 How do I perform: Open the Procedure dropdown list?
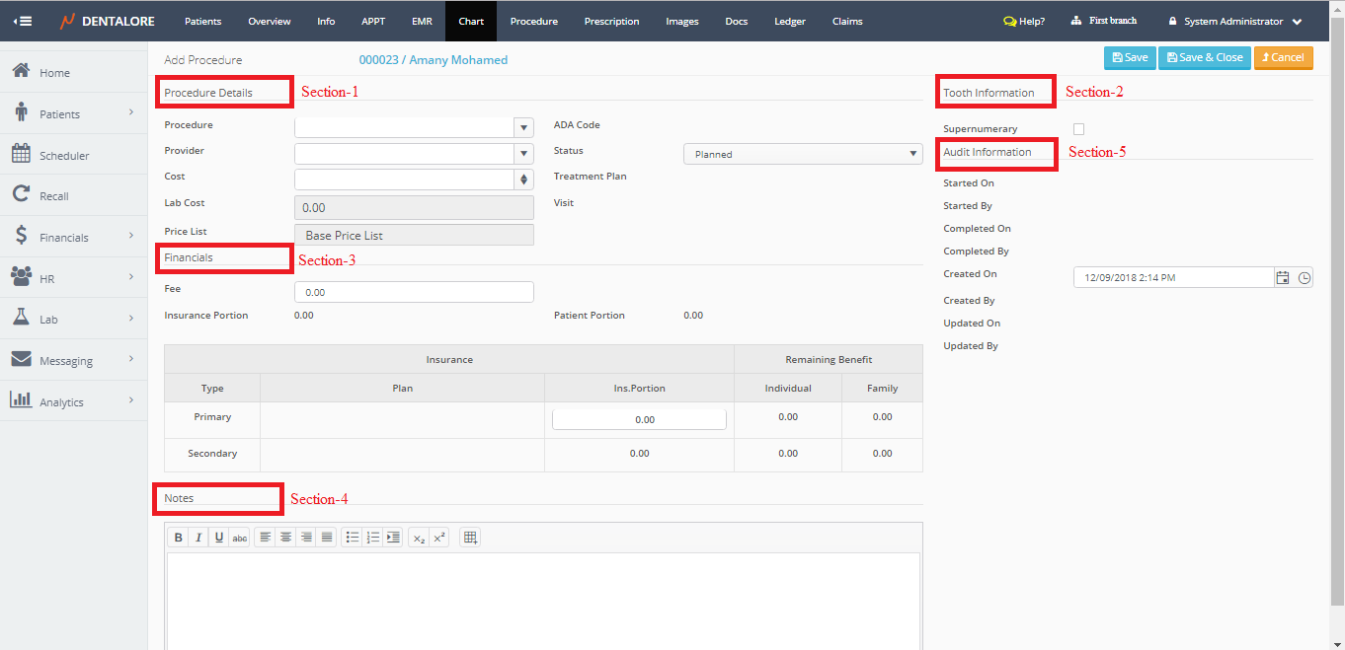[523, 127]
